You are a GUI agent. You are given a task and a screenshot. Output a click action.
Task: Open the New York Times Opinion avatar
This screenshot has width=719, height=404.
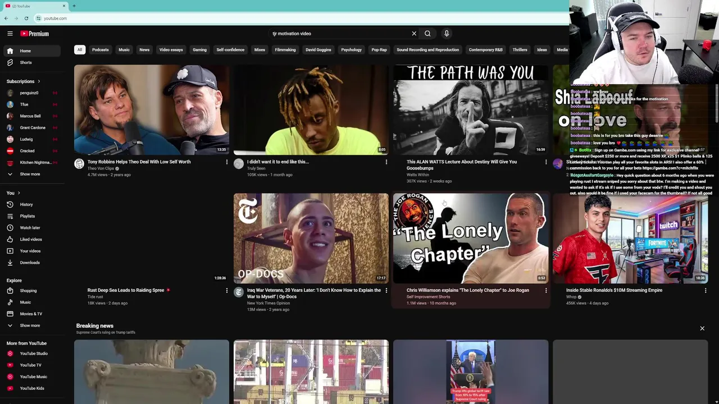(239, 292)
